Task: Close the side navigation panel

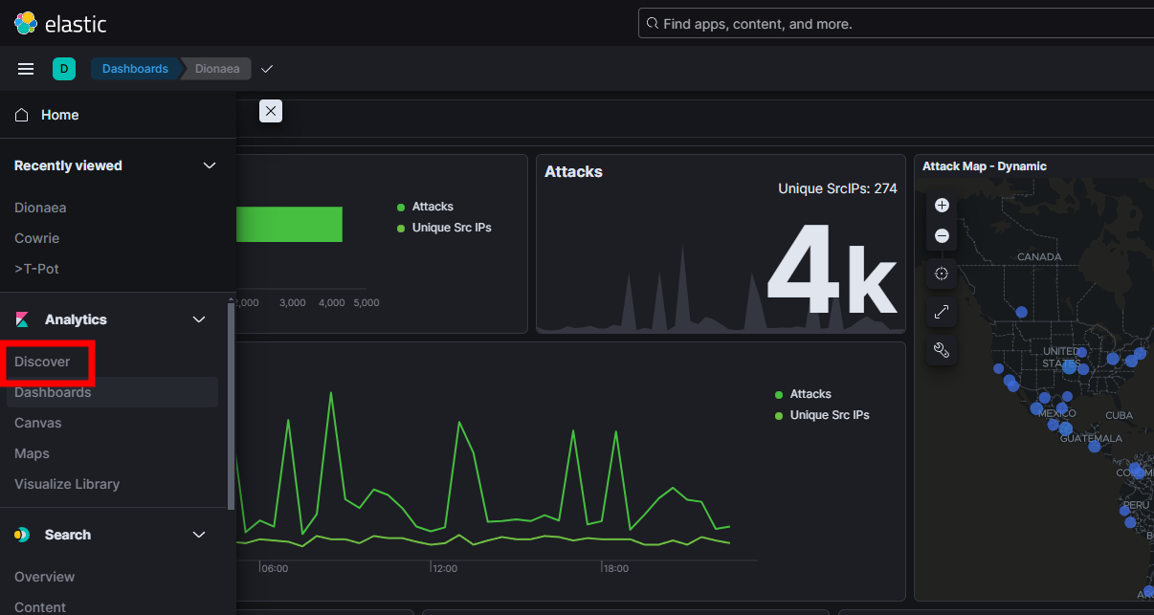Action: tap(271, 111)
